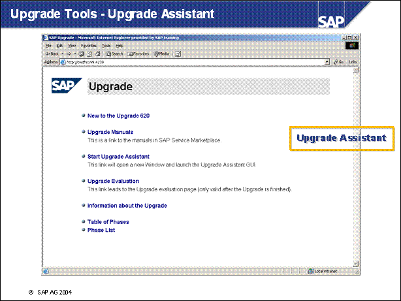This screenshot has width=401, height=301.
Task: Click the Home toolbar icon
Action: (97, 54)
